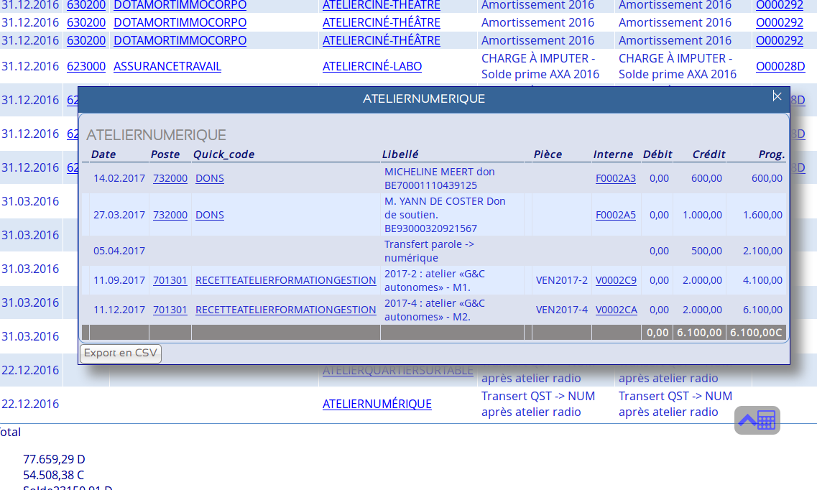The width and height of the screenshot is (817, 490).
Task: Click the calculator scroll-up icon
Action: click(757, 420)
